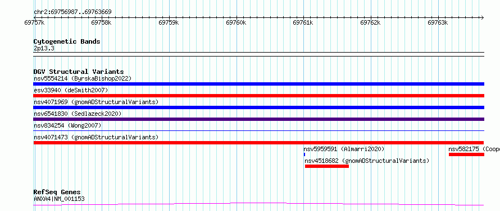This screenshot has width=500, height=211.
Task: Select the short red bar under nsv4518682
Action: 327,166
